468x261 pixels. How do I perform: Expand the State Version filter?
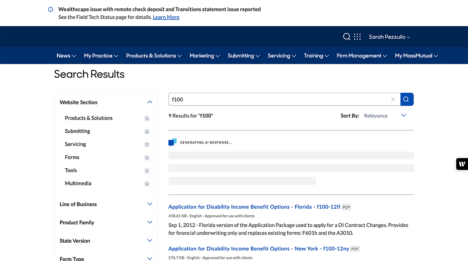coord(149,241)
